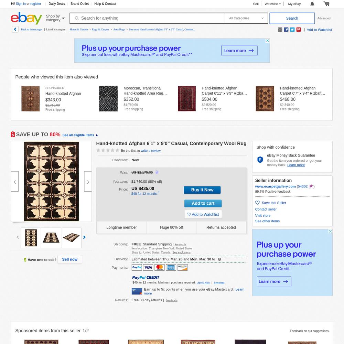
Task: Expand the Watchlist menu in header
Action: (x=272, y=4)
